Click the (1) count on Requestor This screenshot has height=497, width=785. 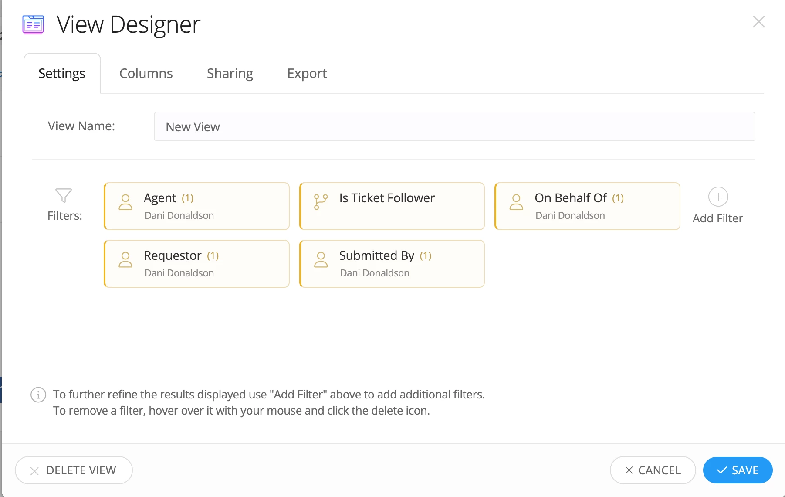pyautogui.click(x=213, y=256)
